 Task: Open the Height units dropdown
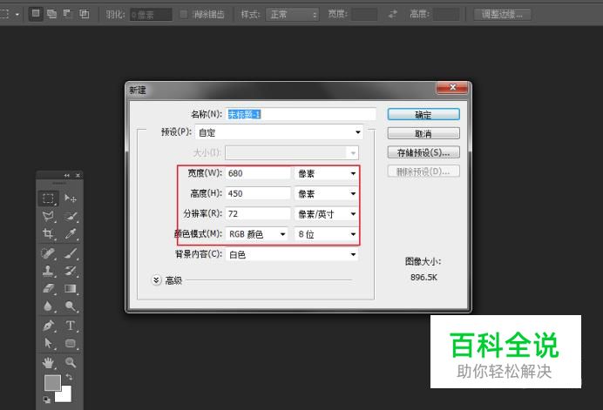tap(326, 193)
